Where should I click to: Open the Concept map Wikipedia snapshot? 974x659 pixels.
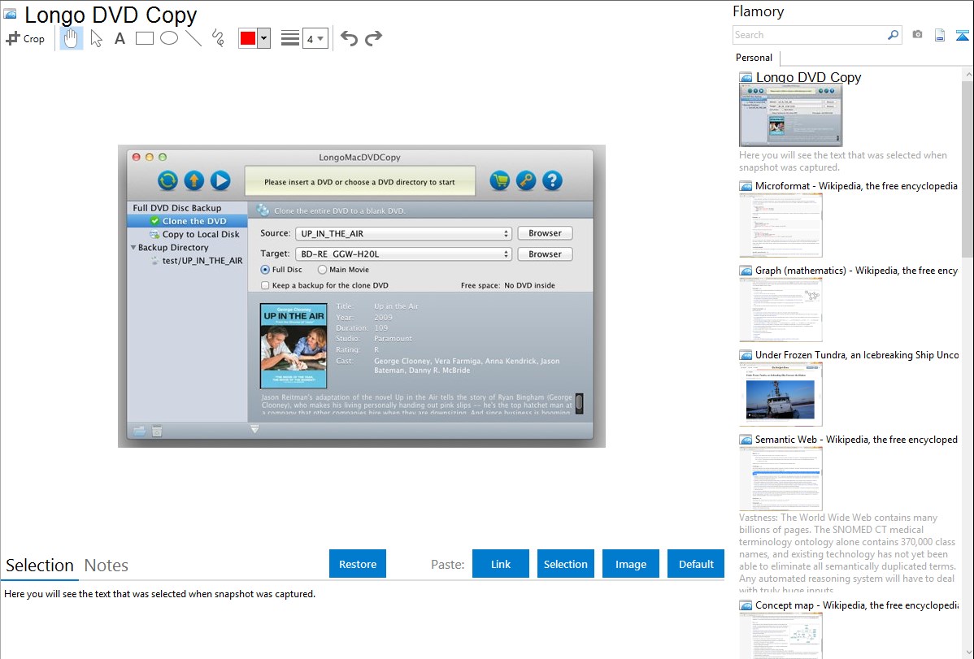point(781,636)
